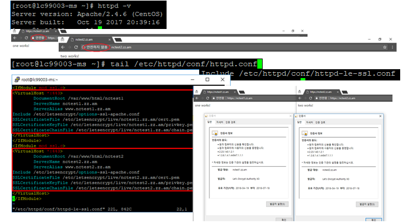Image resolution: width=415 pixels, height=223 pixels.
Task: Click the https://nctest1.zz.am URL above left certificate
Action: point(240,98)
